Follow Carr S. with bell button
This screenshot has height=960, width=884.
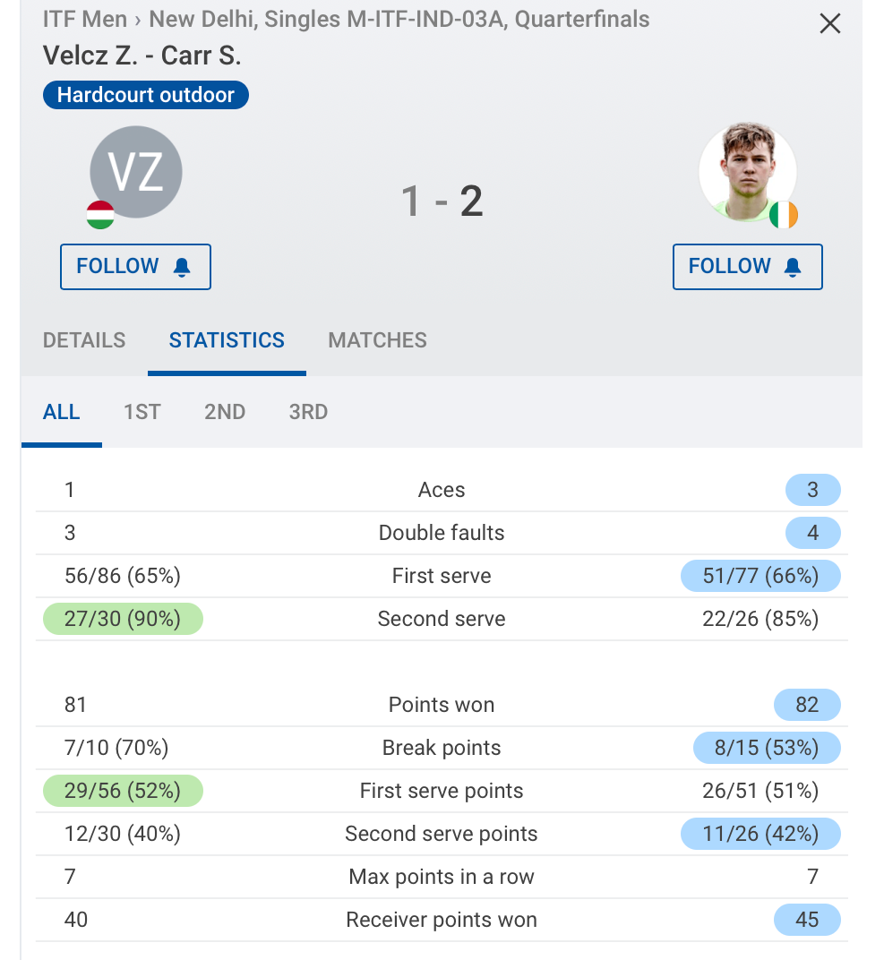pyautogui.click(x=747, y=267)
